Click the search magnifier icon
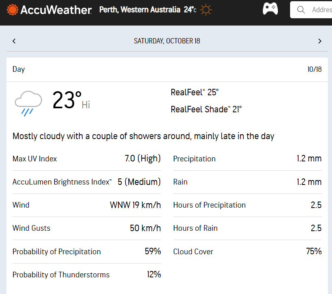 pyautogui.click(x=301, y=10)
